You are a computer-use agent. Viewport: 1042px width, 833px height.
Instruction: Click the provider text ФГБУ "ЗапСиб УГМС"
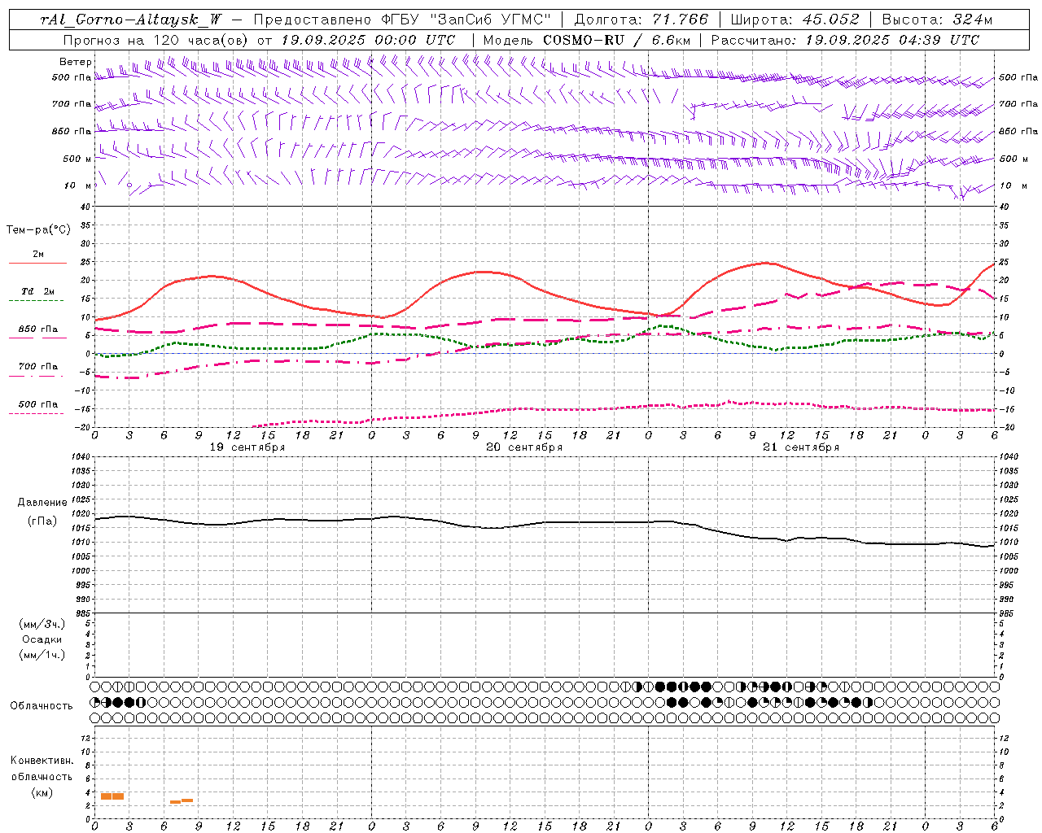[466, 20]
